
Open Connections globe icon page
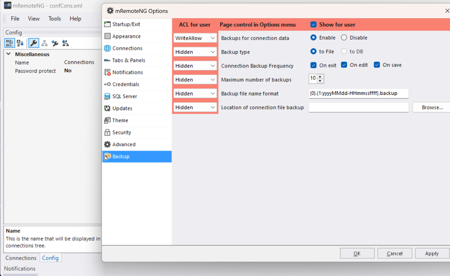coord(107,48)
